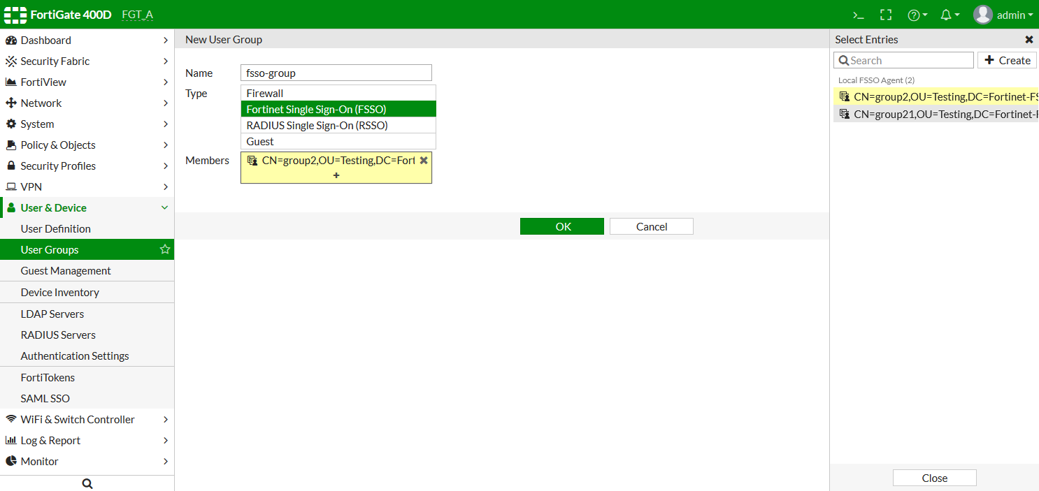Image resolution: width=1039 pixels, height=491 pixels.
Task: Click the admin avatar icon
Action: pos(983,15)
